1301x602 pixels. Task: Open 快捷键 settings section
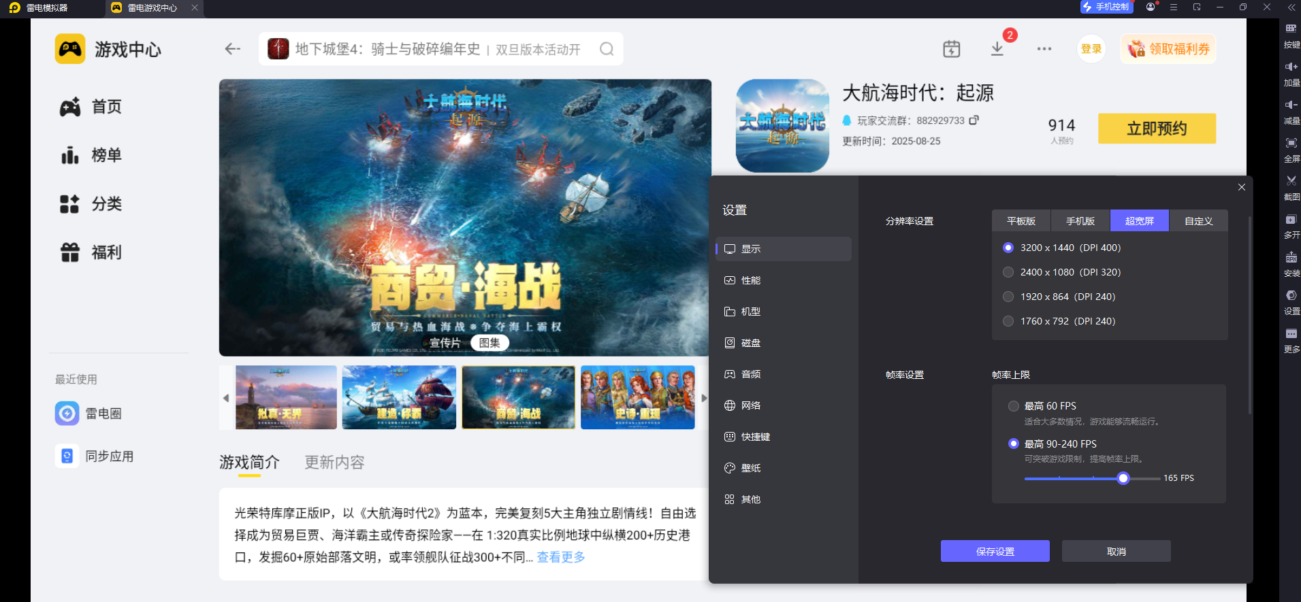784,437
